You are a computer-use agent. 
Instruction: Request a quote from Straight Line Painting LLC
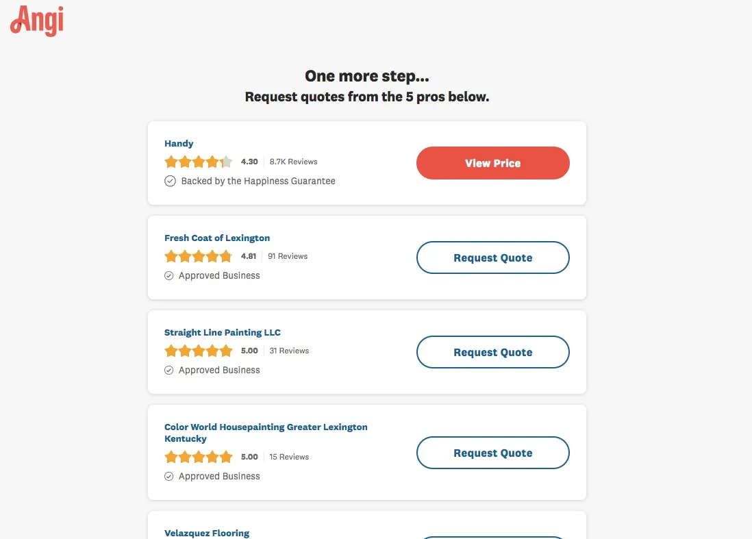point(492,352)
